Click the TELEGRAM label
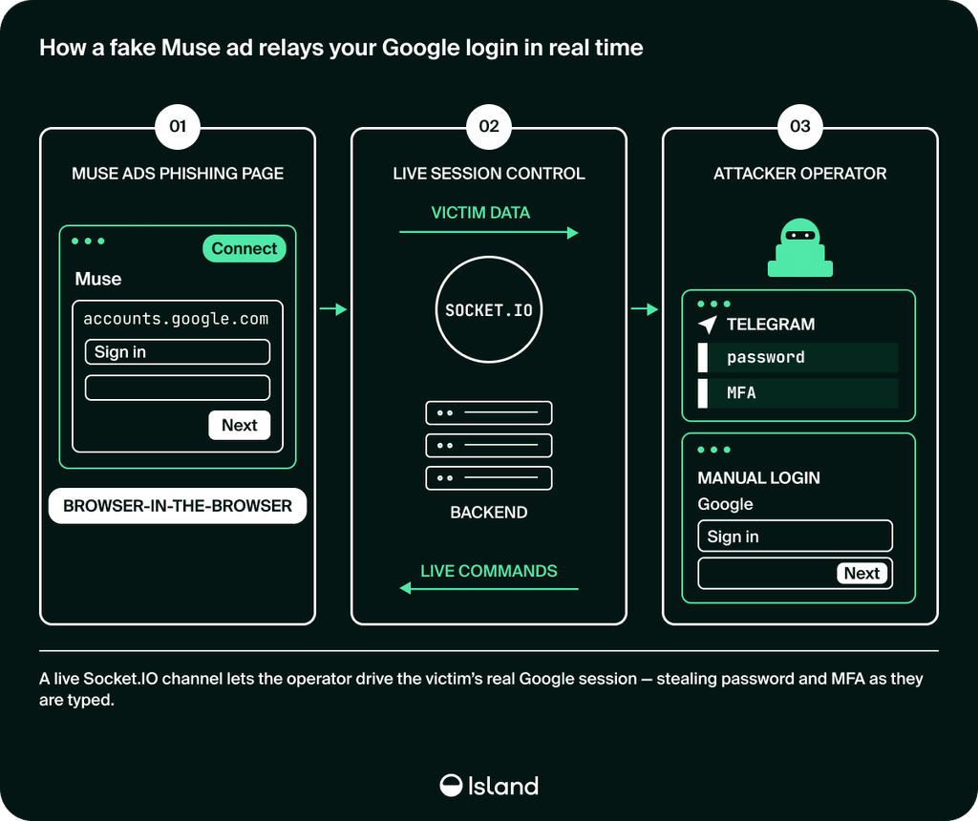 [x=771, y=325]
